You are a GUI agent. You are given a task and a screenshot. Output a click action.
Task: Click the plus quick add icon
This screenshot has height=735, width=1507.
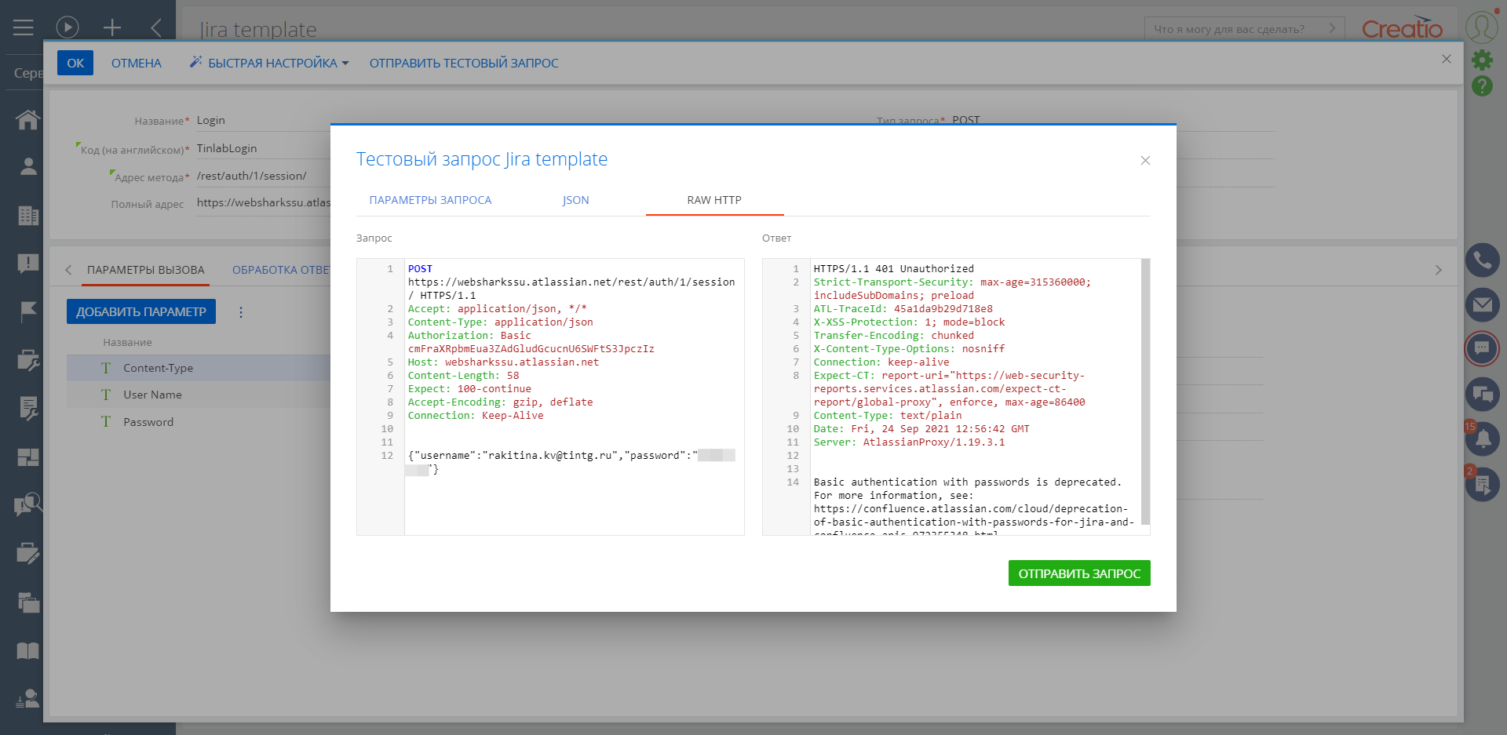[x=112, y=27]
